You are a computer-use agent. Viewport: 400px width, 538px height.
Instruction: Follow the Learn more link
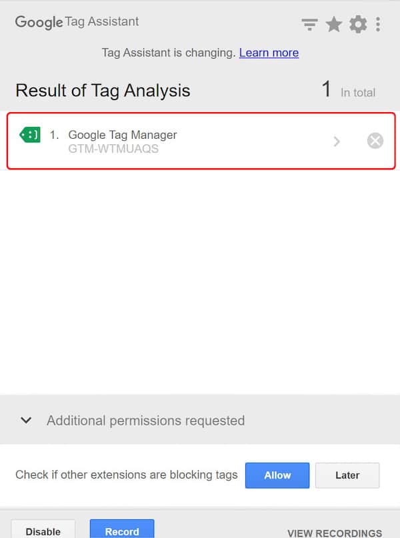point(269,53)
